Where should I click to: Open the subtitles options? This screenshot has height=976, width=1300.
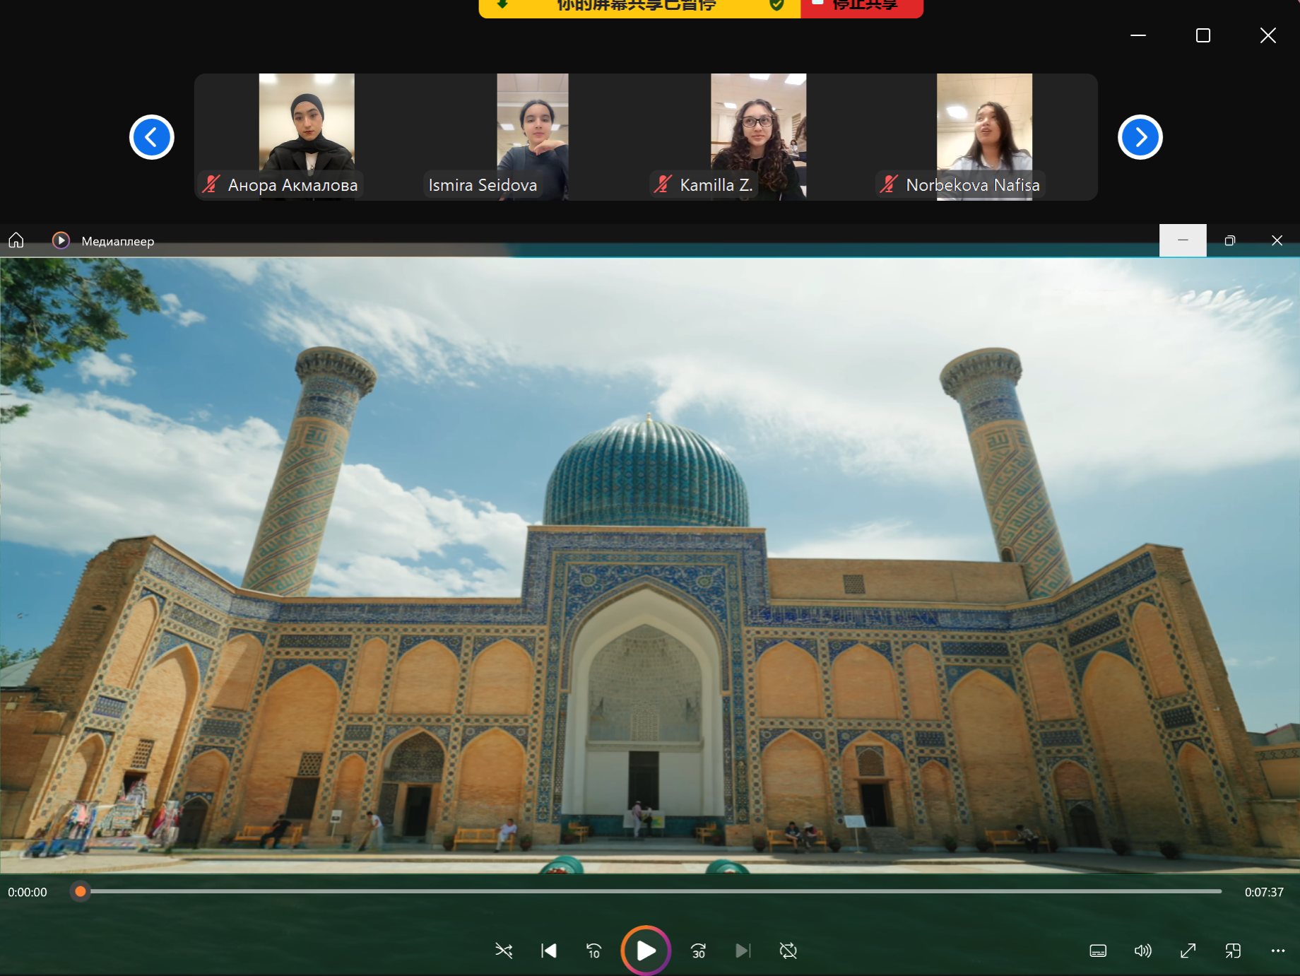point(1098,951)
